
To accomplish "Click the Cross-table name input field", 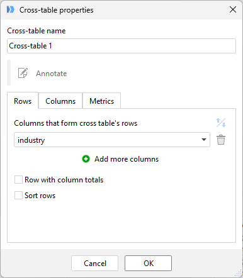I will pos(121,46).
